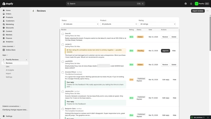Screen dimensions: 211x119
Task: Open dev previews panel
Action: click(199, 117)
